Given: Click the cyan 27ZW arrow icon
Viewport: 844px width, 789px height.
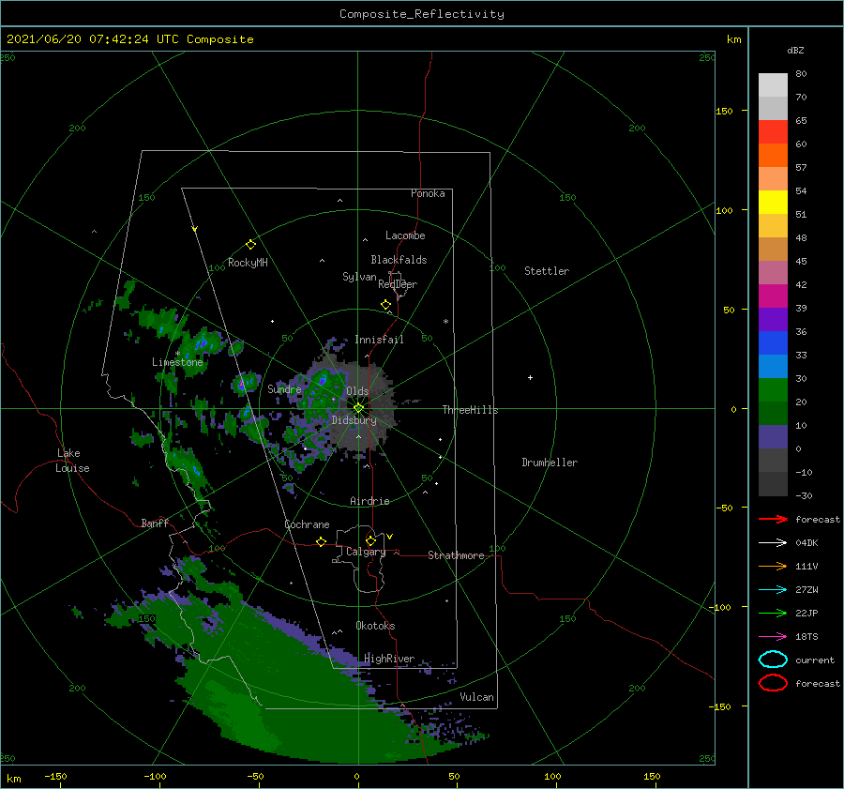Looking at the screenshot, I should (x=773, y=590).
